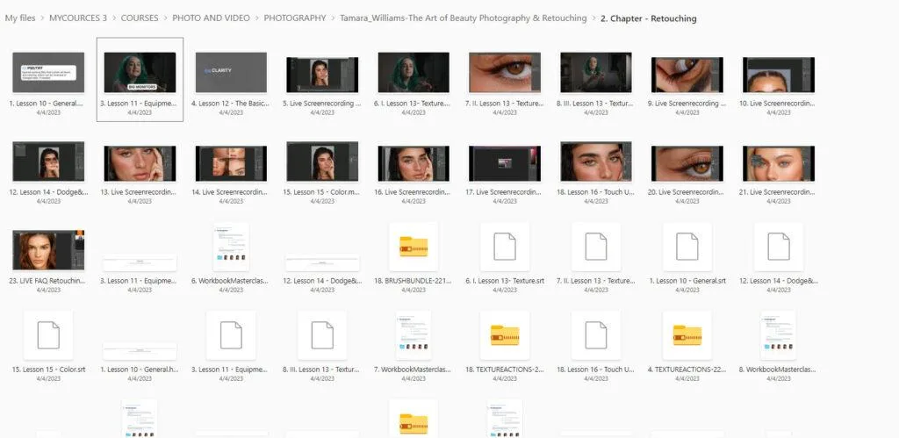Viewport: 899px width, 438px height.
Task: Open the 4. TEXTUREACTIONS zip archive icon
Action: 687,335
